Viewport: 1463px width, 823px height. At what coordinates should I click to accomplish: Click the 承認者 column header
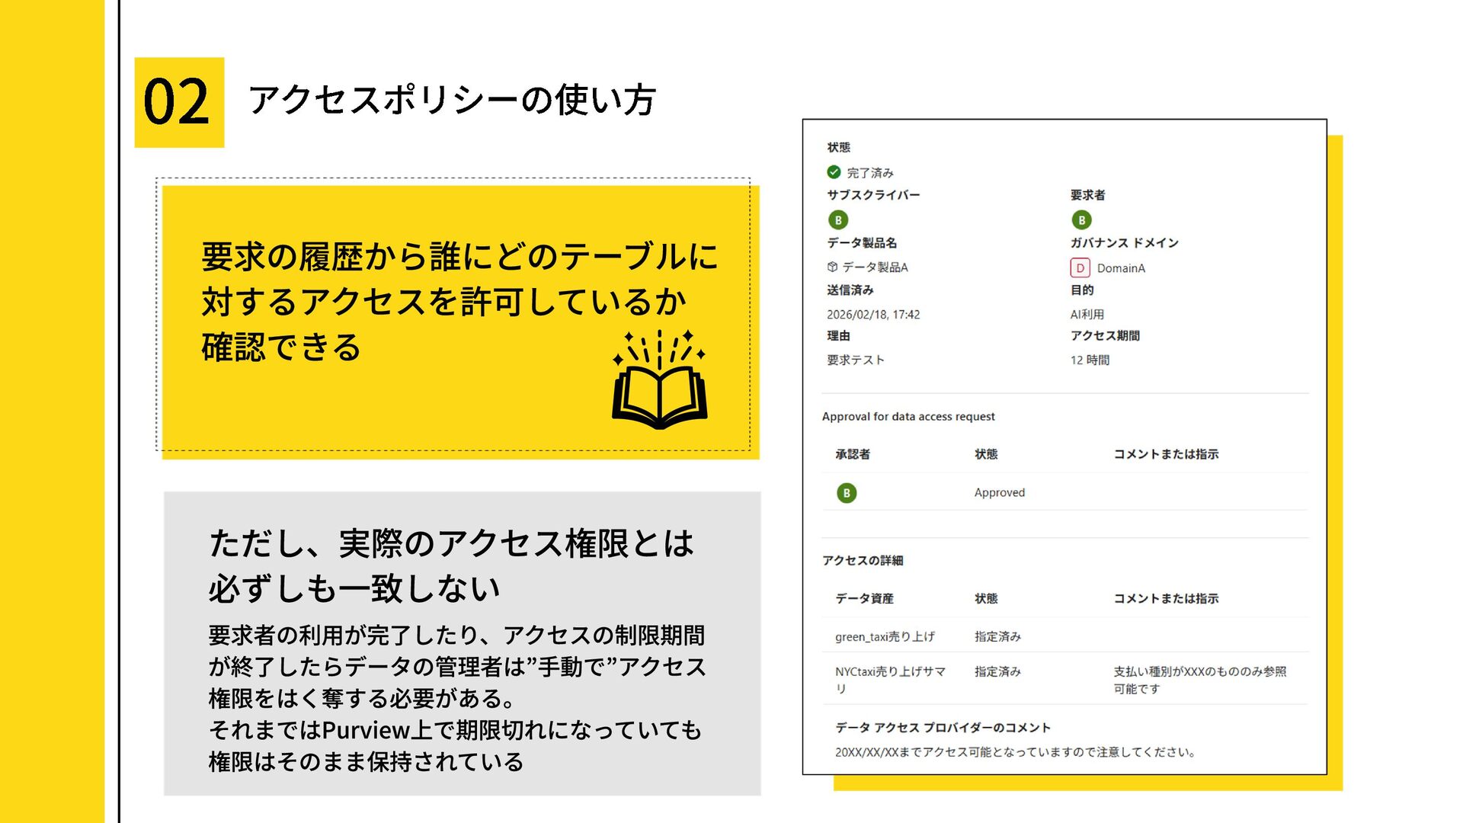(x=852, y=454)
